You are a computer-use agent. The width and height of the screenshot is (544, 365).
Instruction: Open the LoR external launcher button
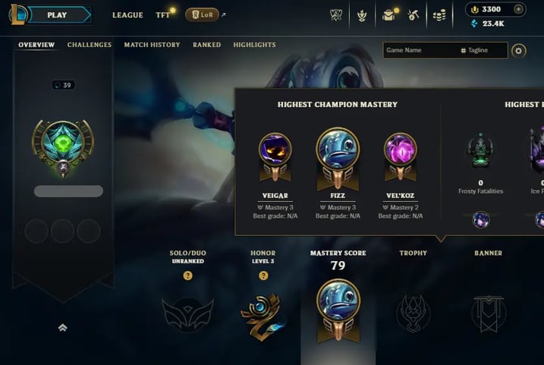click(202, 15)
